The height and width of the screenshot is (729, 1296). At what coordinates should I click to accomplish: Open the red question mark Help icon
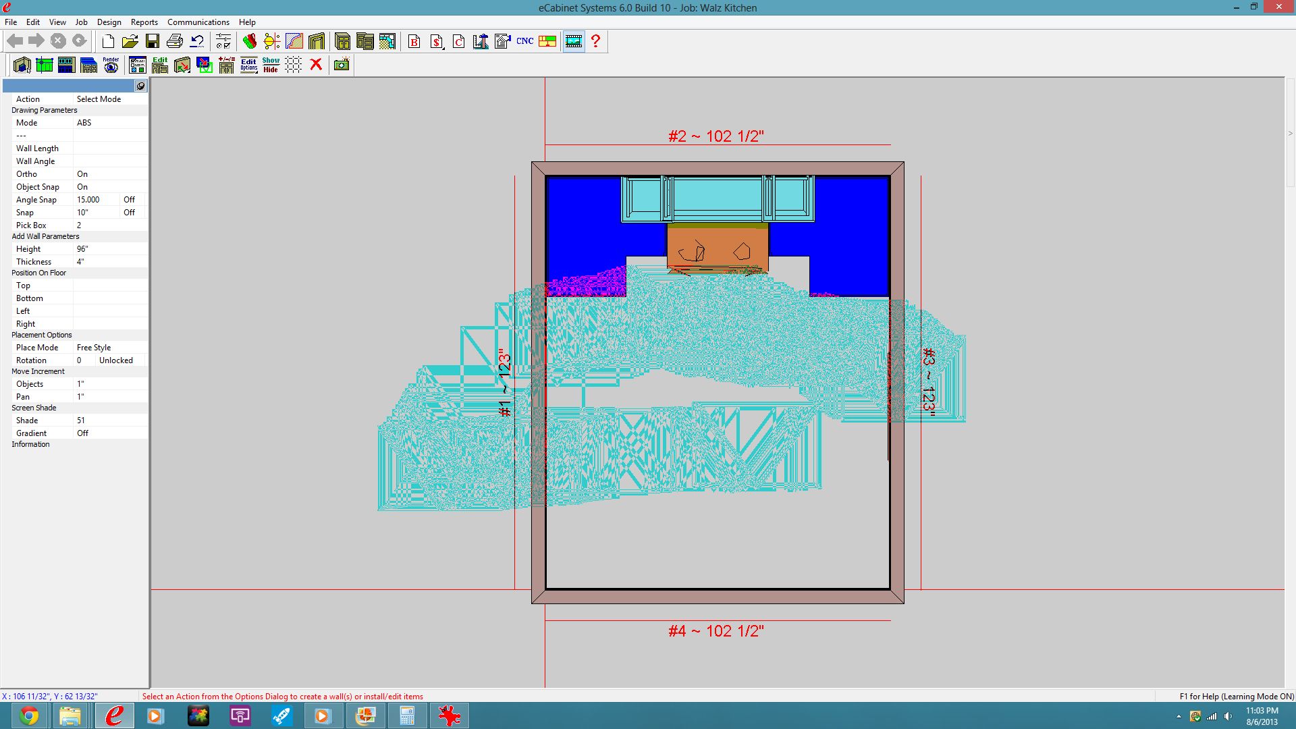point(595,41)
